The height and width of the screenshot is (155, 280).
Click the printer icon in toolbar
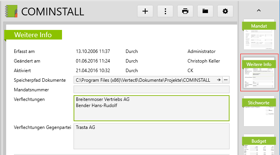(185, 11)
